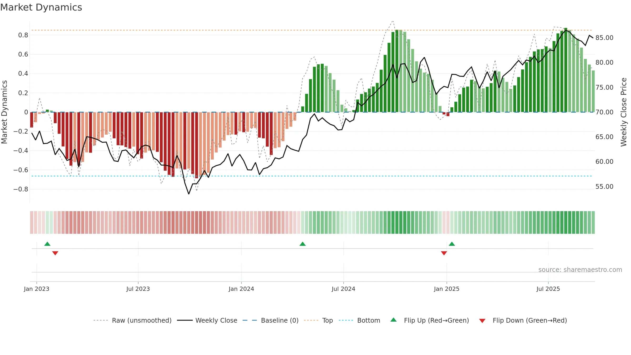Click the red flip-down marker before Jan 2025

[444, 253]
